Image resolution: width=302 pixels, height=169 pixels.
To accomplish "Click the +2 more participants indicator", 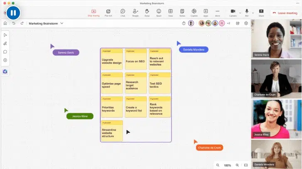I will [x=228, y=23].
